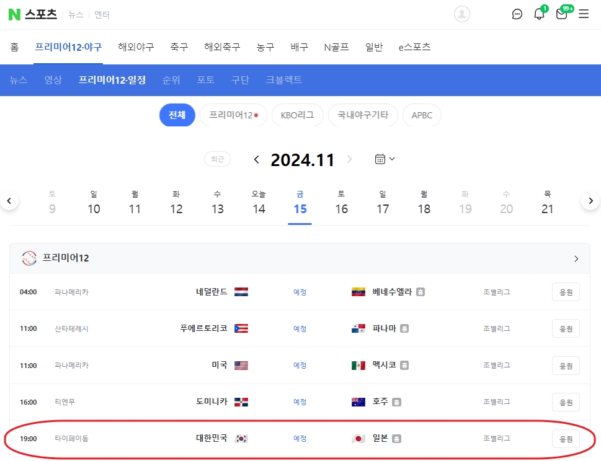The height and width of the screenshot is (461, 601).
Task: Click the Japan flag
Action: click(358, 439)
